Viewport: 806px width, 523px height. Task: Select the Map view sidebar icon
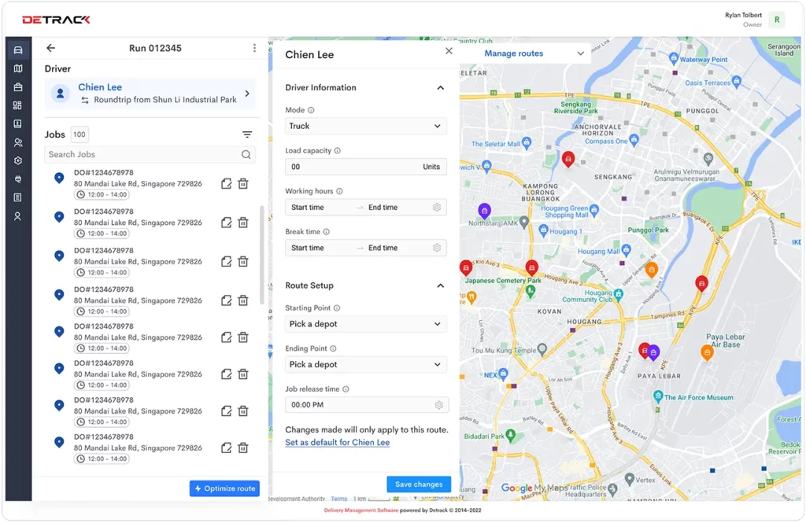[x=17, y=68]
